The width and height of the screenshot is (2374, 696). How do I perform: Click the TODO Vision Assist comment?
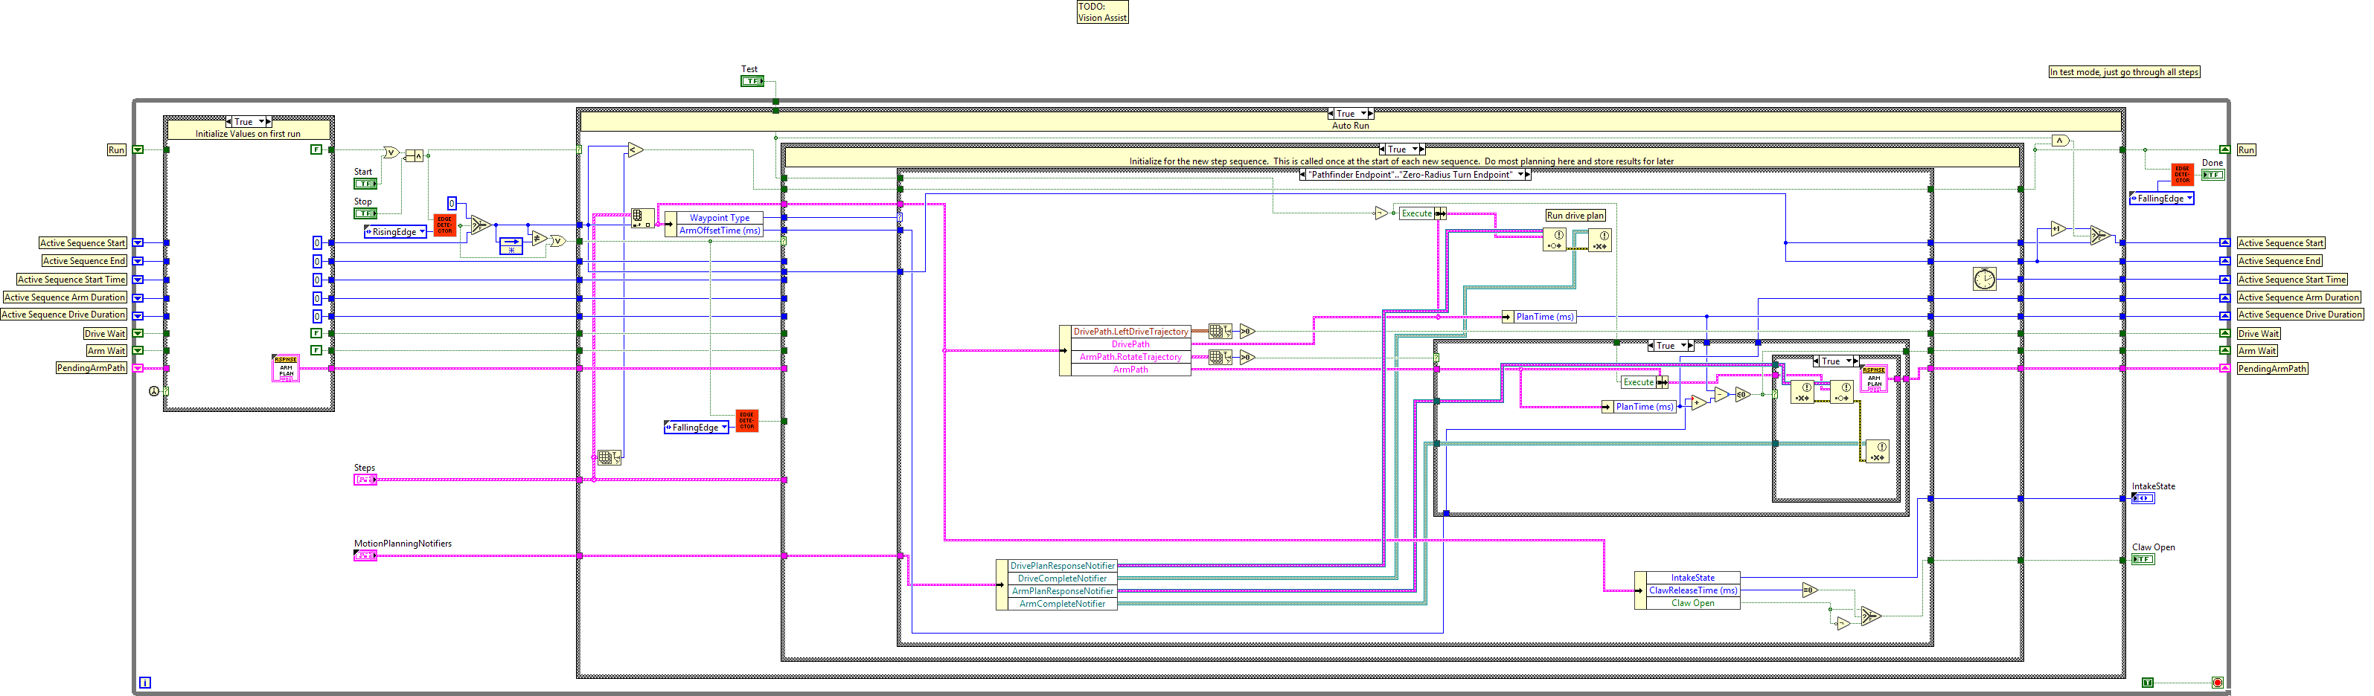(1102, 12)
